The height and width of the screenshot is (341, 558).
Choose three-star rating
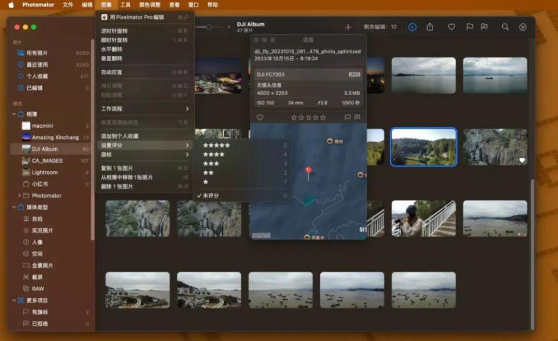242,164
